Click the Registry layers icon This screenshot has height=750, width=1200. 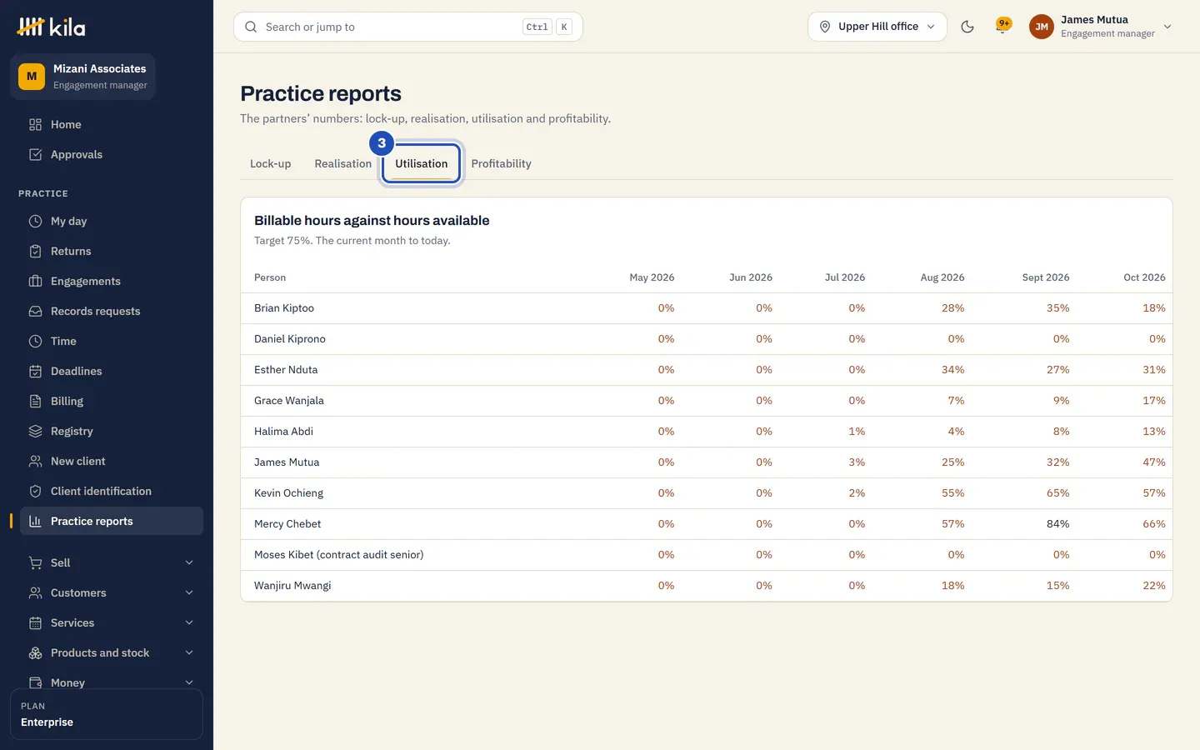click(35, 431)
